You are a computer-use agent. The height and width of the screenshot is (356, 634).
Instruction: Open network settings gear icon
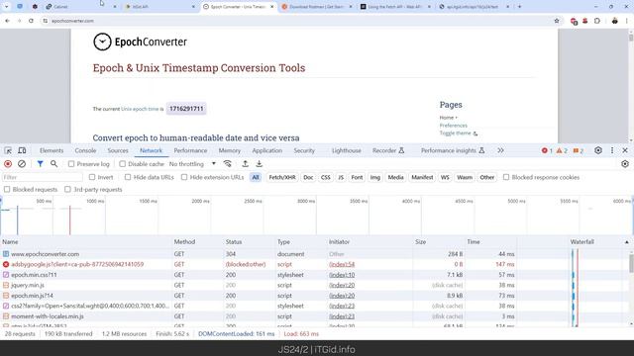[625, 164]
